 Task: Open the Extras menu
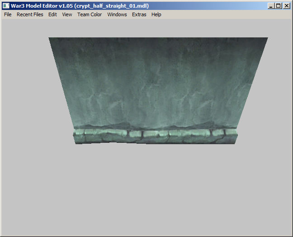coord(139,14)
